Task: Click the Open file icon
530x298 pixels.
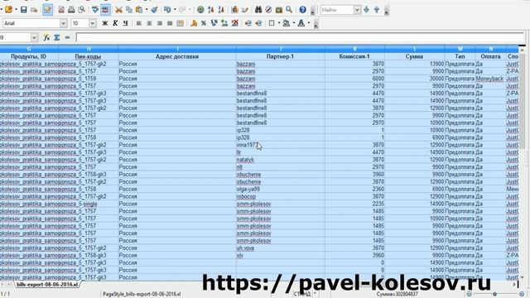Action: 8,10
